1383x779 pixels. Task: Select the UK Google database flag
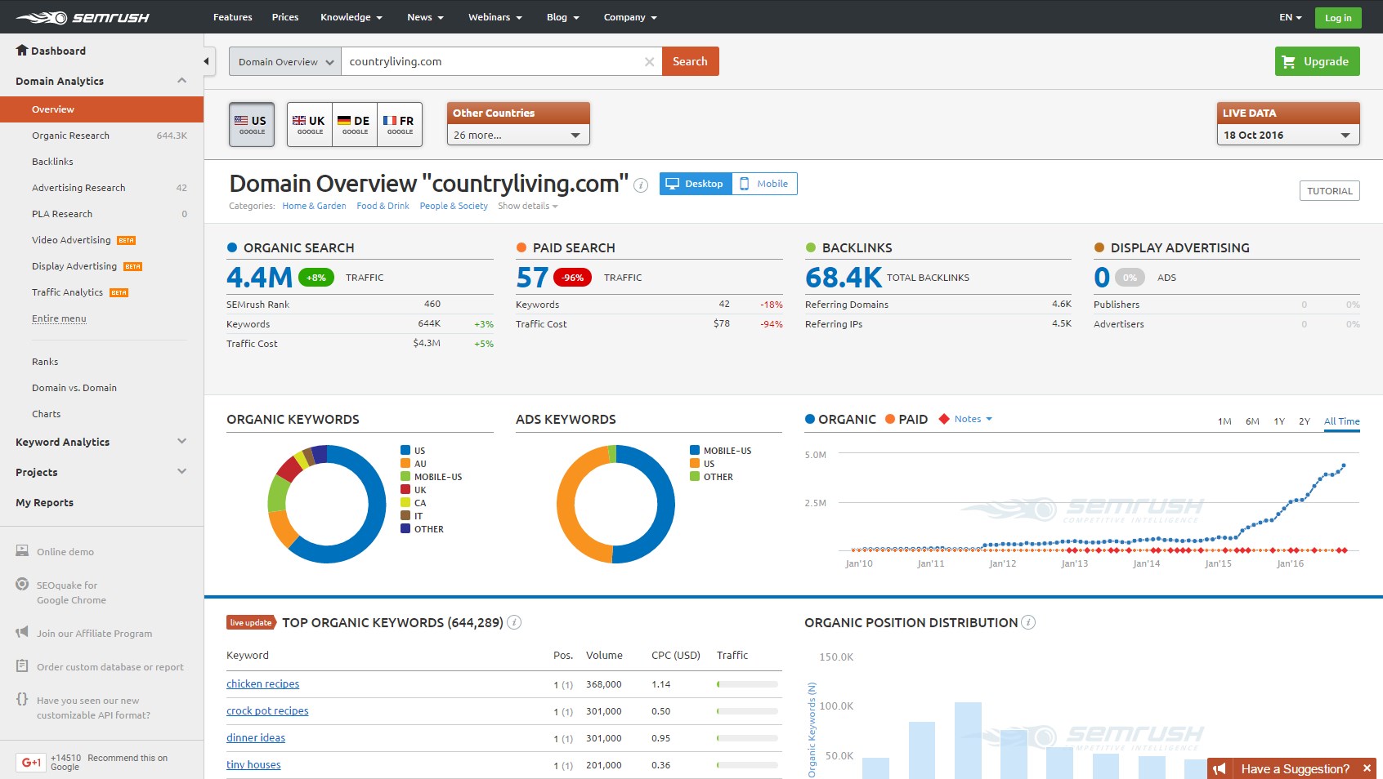point(310,124)
